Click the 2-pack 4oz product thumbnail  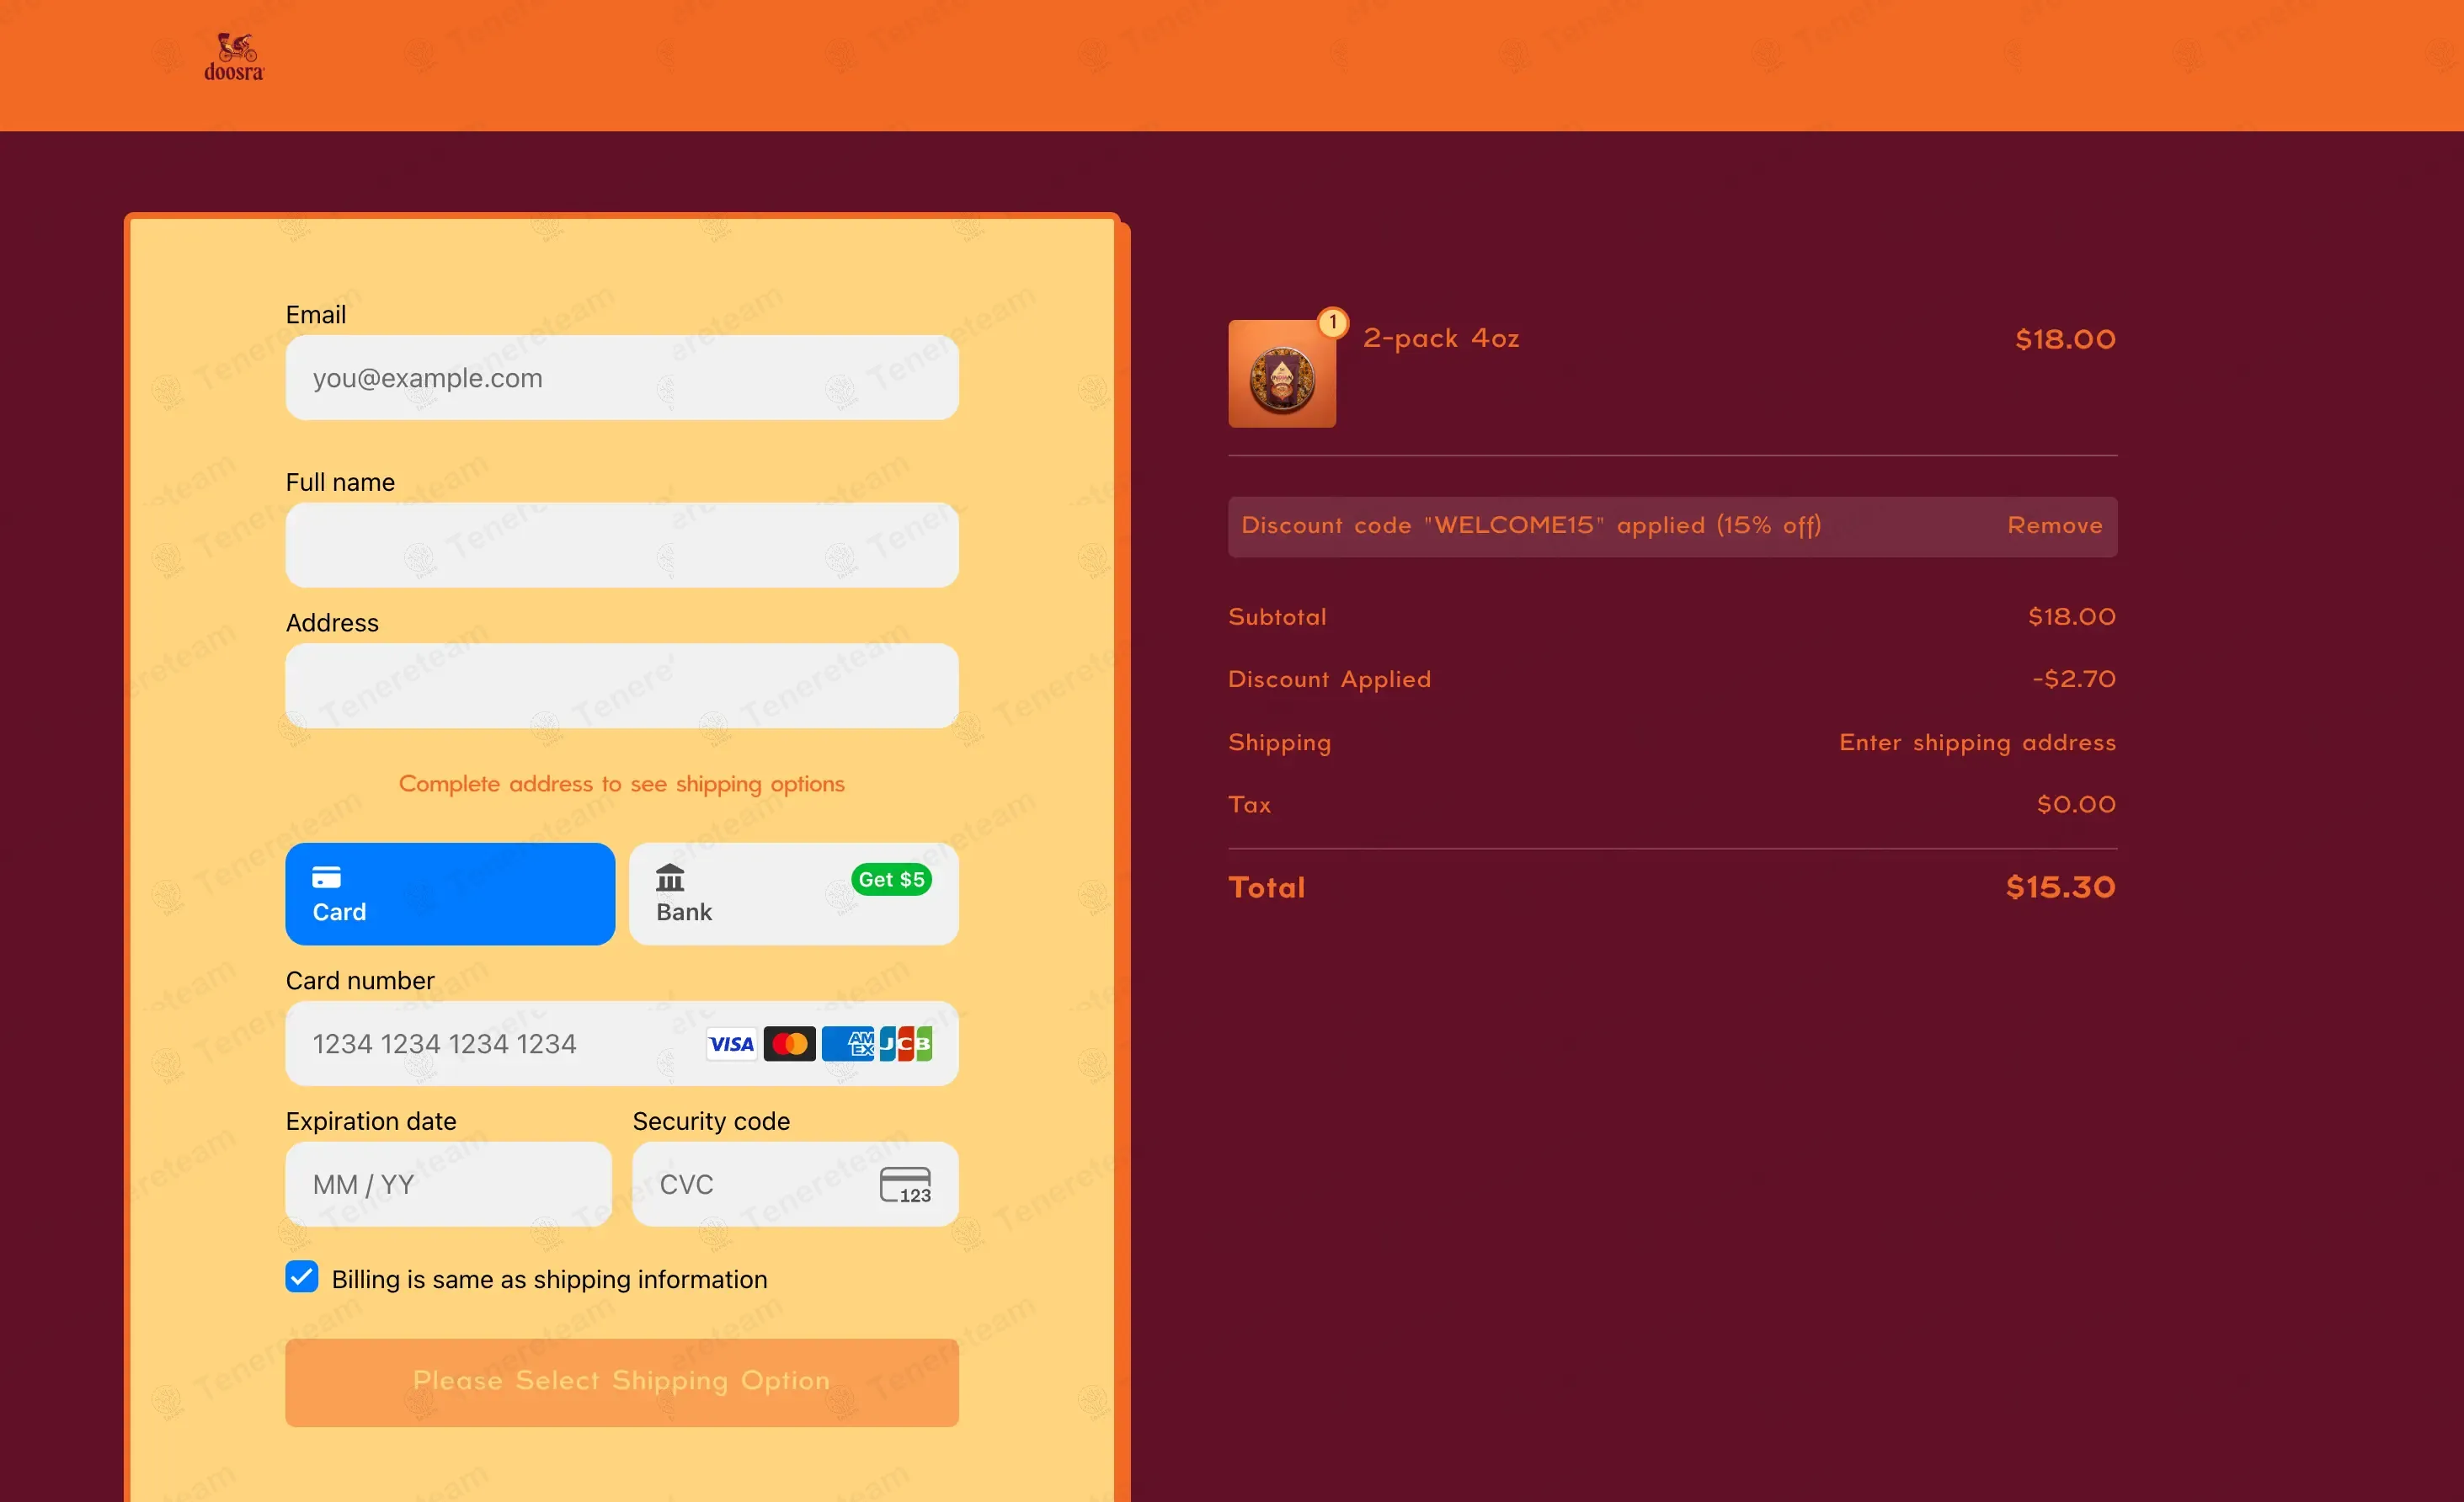tap(1282, 374)
